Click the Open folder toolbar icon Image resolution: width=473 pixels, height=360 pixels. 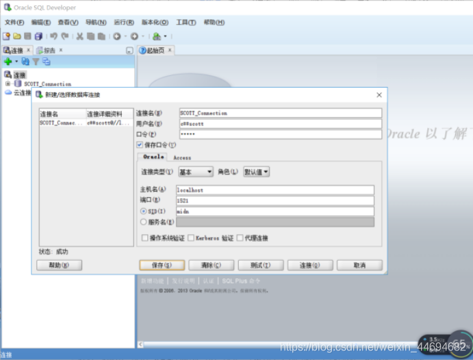17,36
